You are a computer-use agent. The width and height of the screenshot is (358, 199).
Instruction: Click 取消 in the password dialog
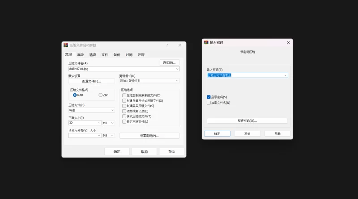pos(247,134)
